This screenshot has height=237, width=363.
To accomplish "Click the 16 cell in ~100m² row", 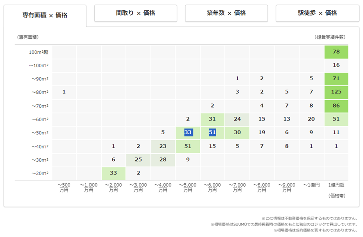I will click(336, 65).
